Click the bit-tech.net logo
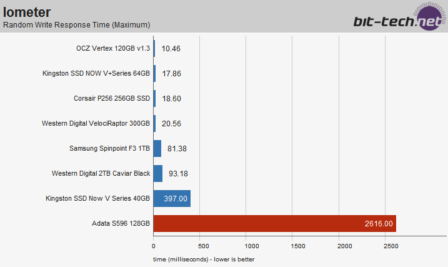Viewport: 448px width, 267px height. [x=399, y=17]
